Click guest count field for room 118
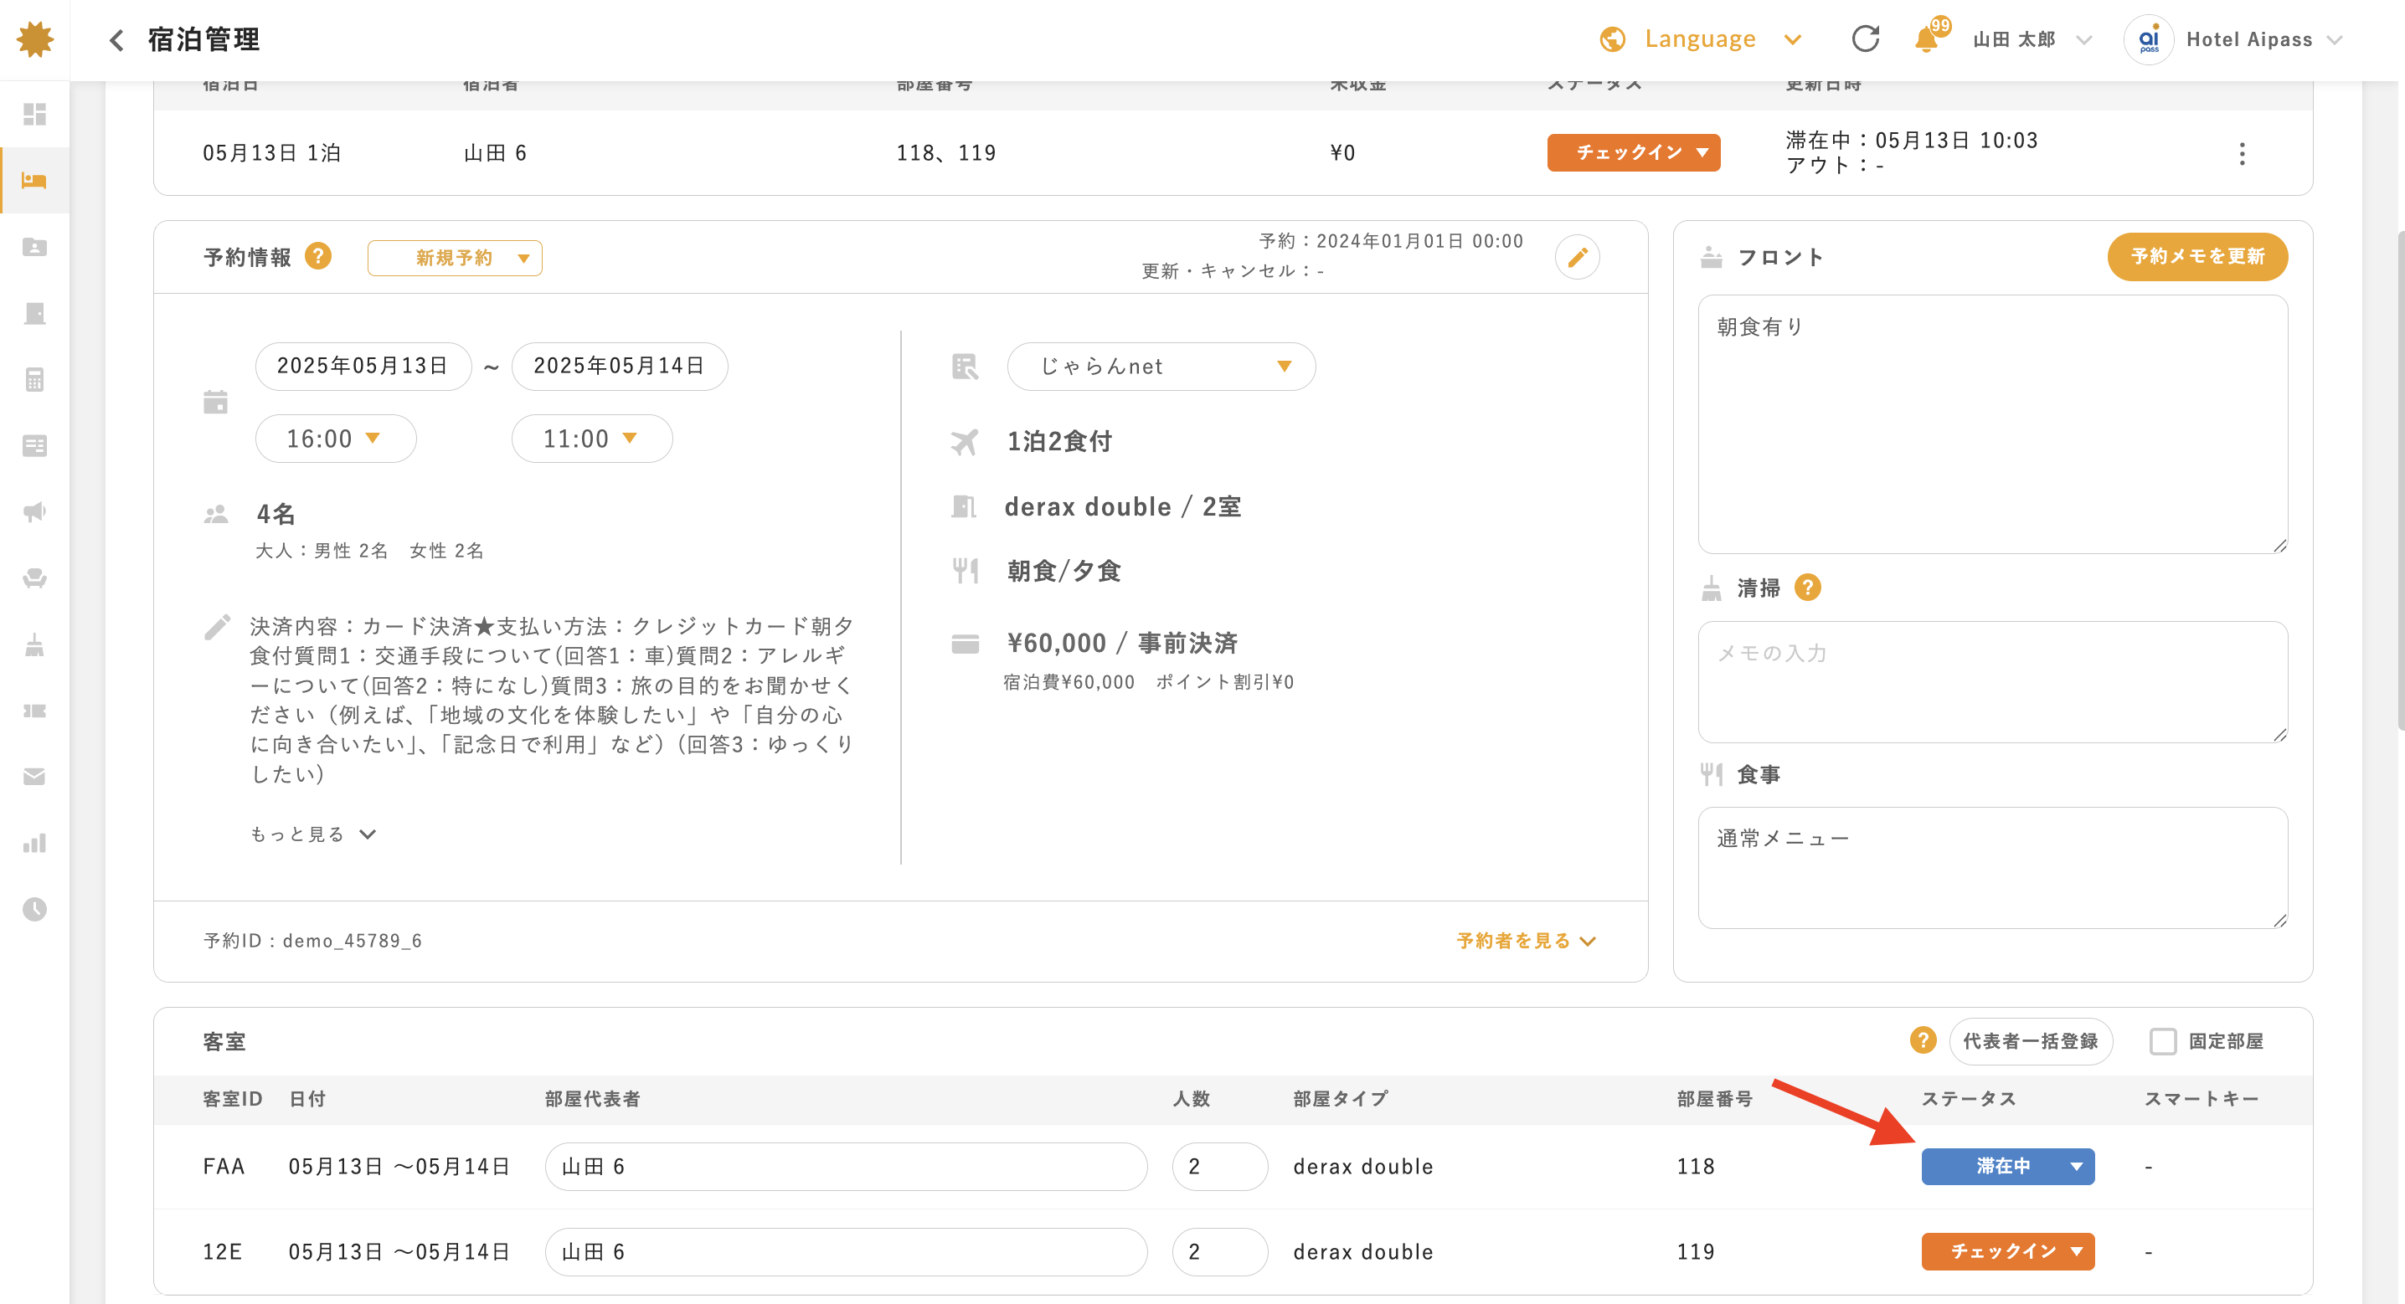Image resolution: width=2405 pixels, height=1304 pixels. pyautogui.click(x=1219, y=1166)
